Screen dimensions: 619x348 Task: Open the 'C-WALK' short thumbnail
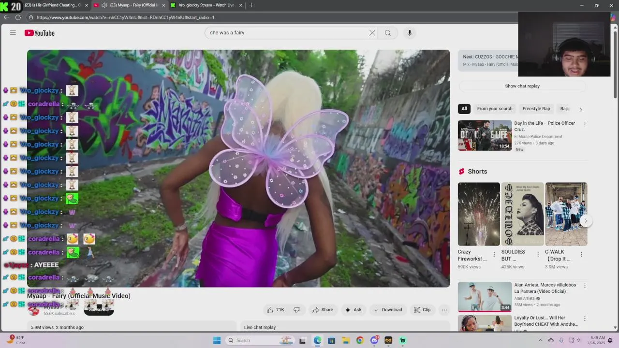(x=566, y=214)
